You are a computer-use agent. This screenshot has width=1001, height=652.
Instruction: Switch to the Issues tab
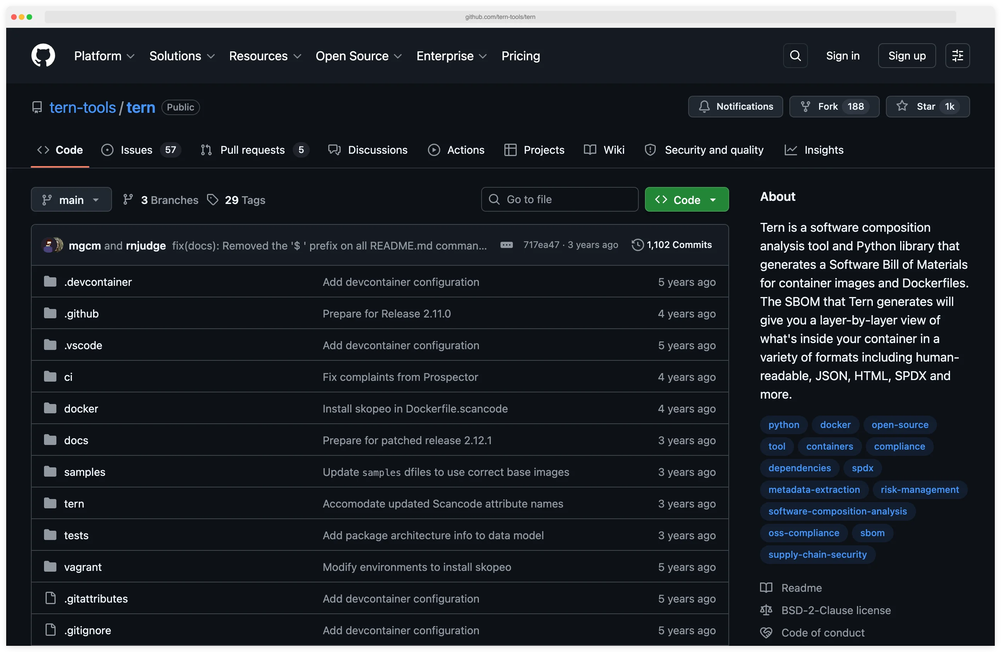click(136, 150)
